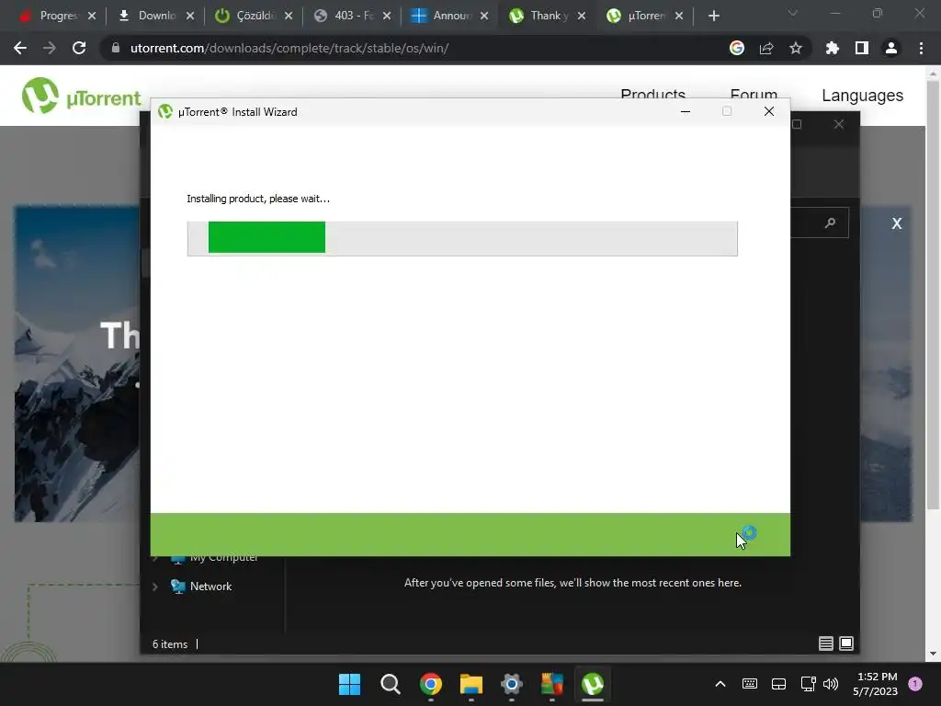Image resolution: width=941 pixels, height=706 pixels.
Task: Click the Network computer icon
Action: pos(177,586)
